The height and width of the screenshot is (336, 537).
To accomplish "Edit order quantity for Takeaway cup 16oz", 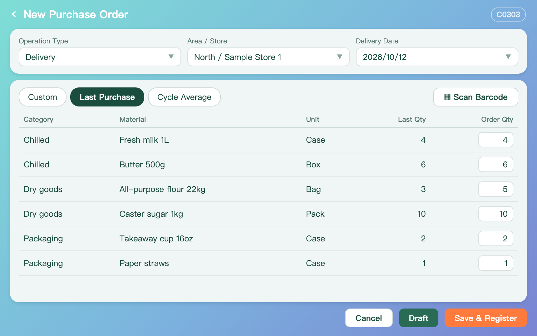I will coord(495,239).
